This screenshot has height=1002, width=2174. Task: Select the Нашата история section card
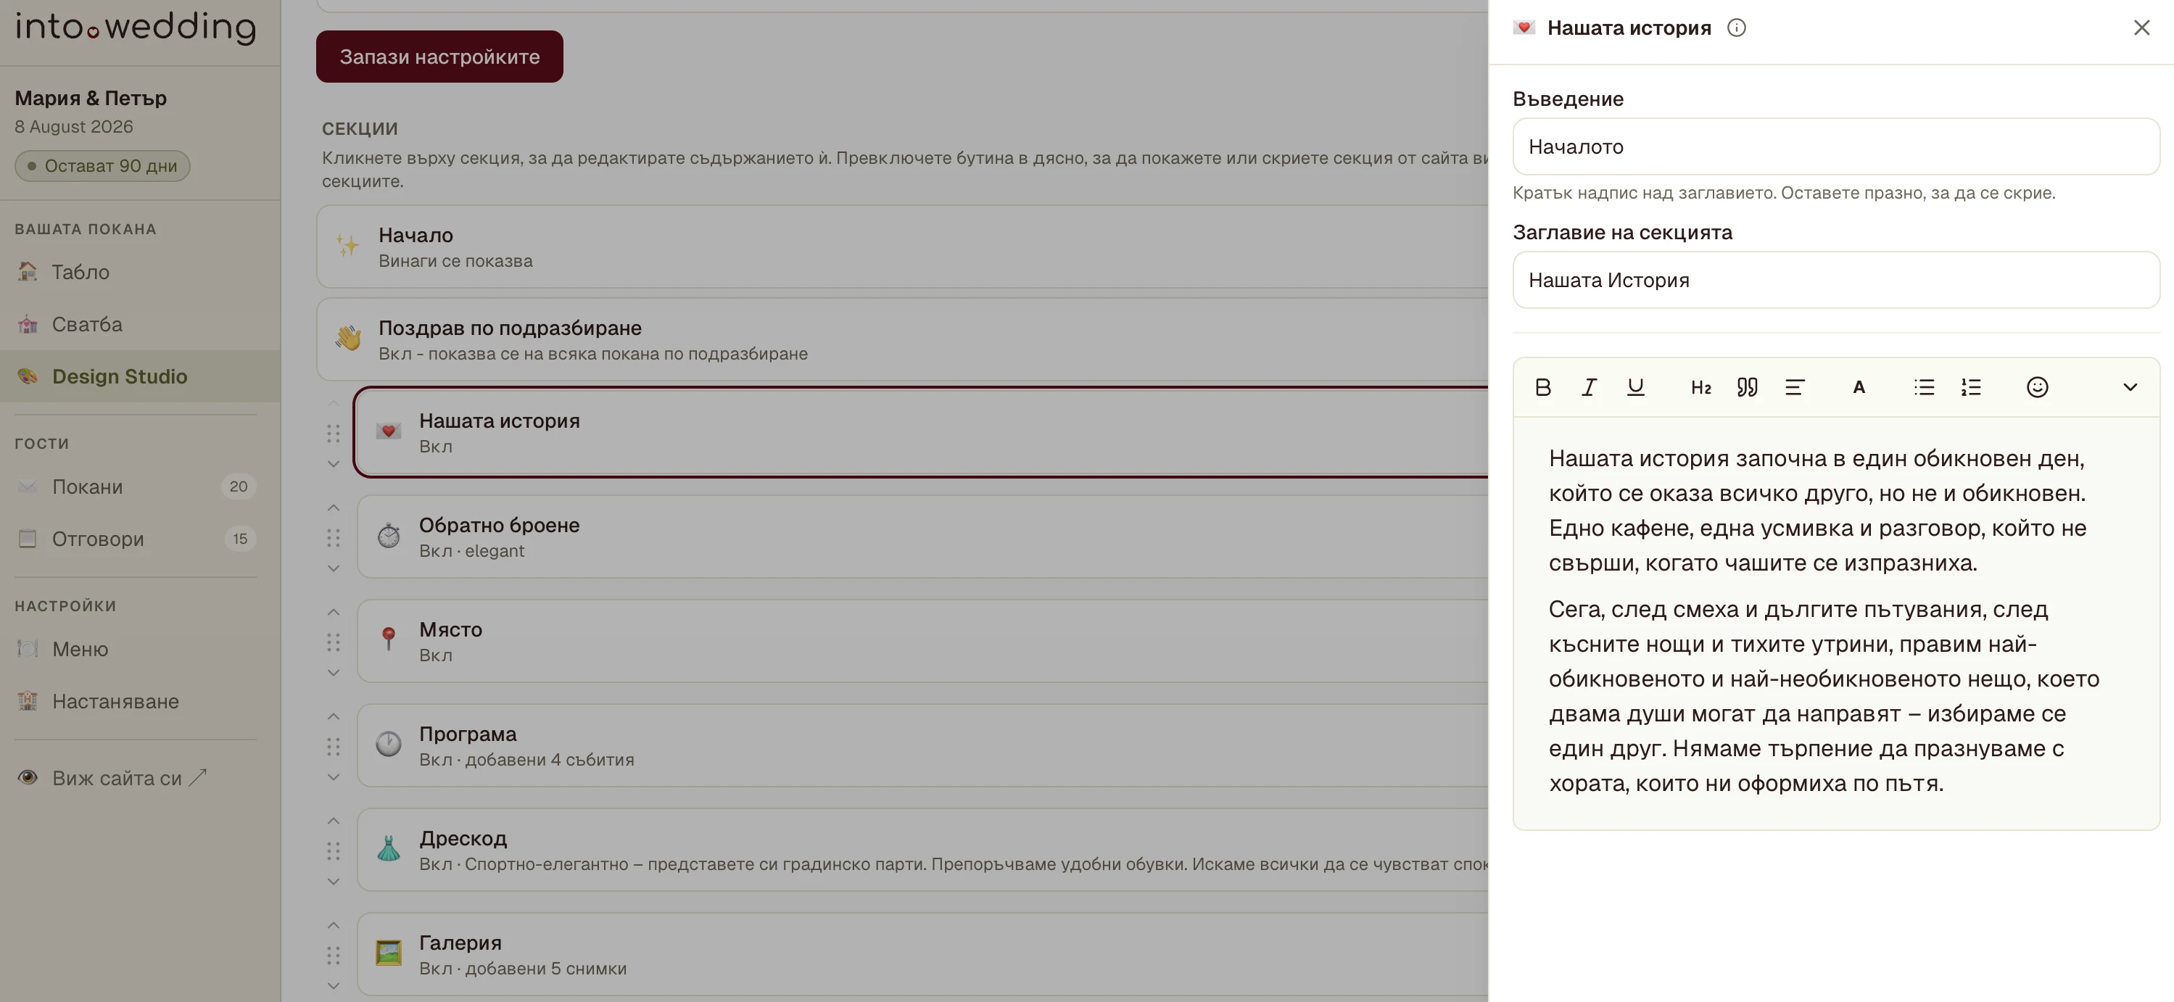pyautogui.click(x=922, y=432)
